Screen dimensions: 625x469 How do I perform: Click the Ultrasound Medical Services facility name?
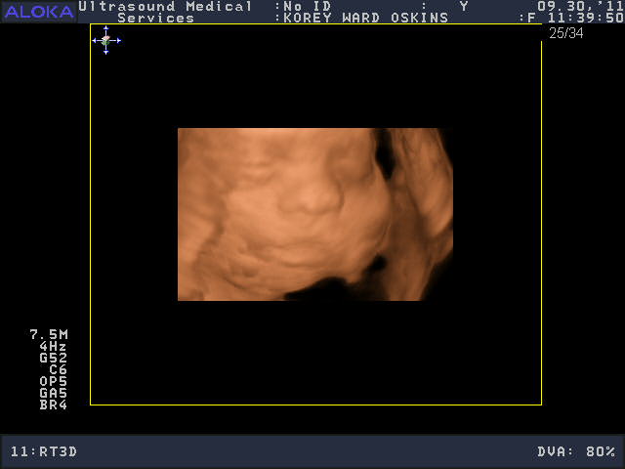pyautogui.click(x=164, y=12)
